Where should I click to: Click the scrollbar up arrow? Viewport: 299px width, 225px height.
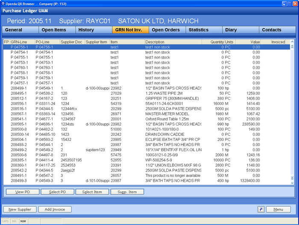(x=292, y=41)
